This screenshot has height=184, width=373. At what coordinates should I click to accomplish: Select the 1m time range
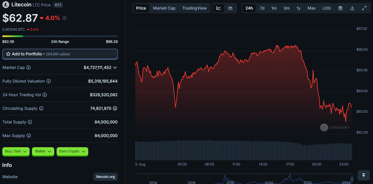pyautogui.click(x=274, y=8)
